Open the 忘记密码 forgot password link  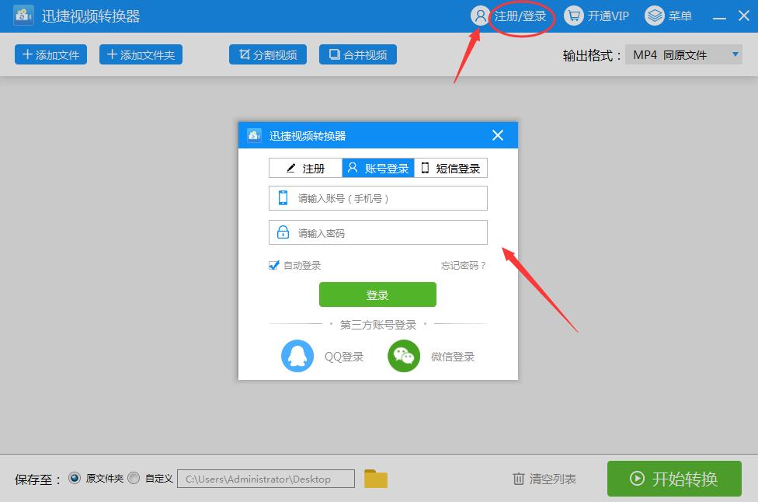463,265
